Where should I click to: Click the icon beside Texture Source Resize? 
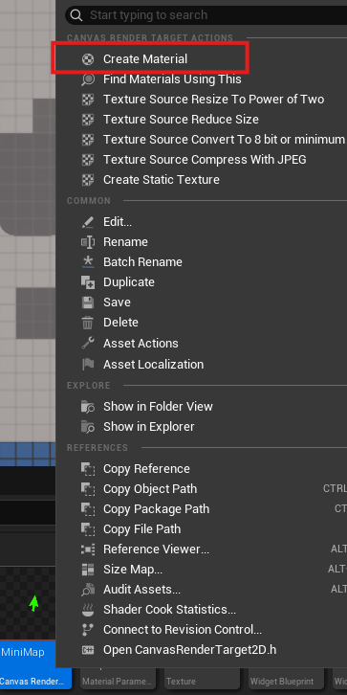coord(88,100)
